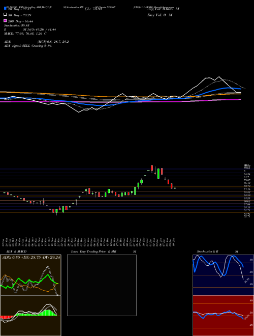Click the 'Day Vol: 0 M' label
This screenshot has height=336, width=254.
click(x=160, y=15)
